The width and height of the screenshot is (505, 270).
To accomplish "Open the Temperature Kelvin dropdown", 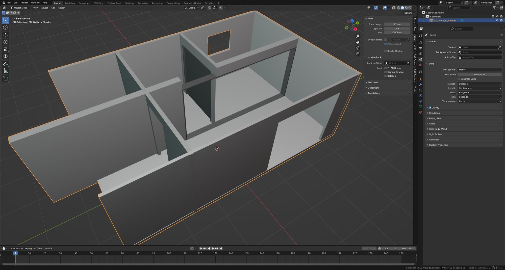I will pyautogui.click(x=479, y=101).
